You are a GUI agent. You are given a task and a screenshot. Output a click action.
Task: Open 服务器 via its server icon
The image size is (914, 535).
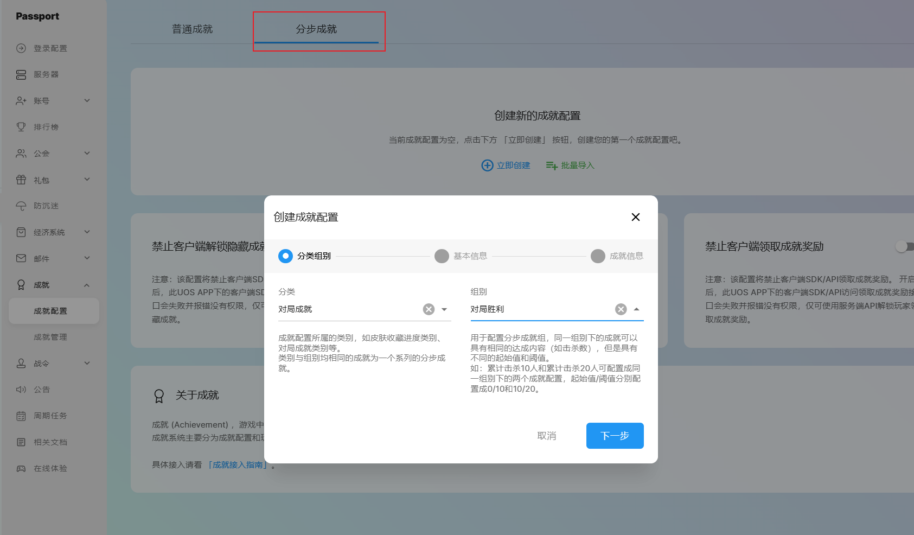pyautogui.click(x=21, y=74)
